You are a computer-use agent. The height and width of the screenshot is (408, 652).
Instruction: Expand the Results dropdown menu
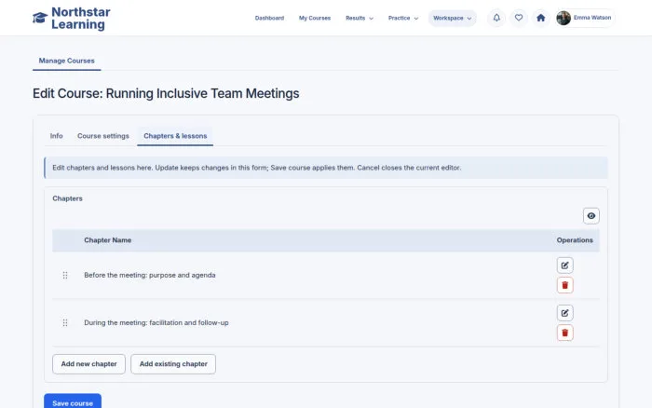[360, 19]
